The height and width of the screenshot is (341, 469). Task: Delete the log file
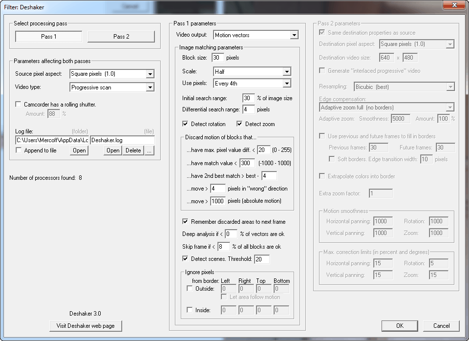pyautogui.click(x=133, y=150)
